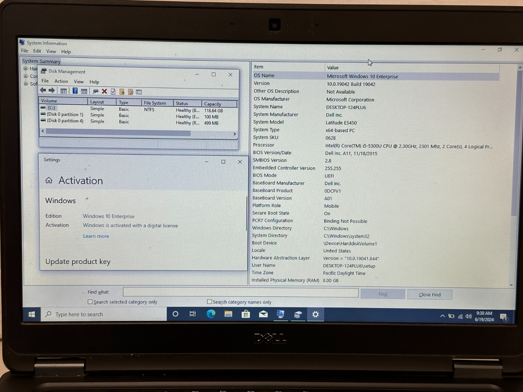Viewport: 523px width, 392px height.
Task: Launch Microsoft Edge from the taskbar
Action: pos(211,314)
